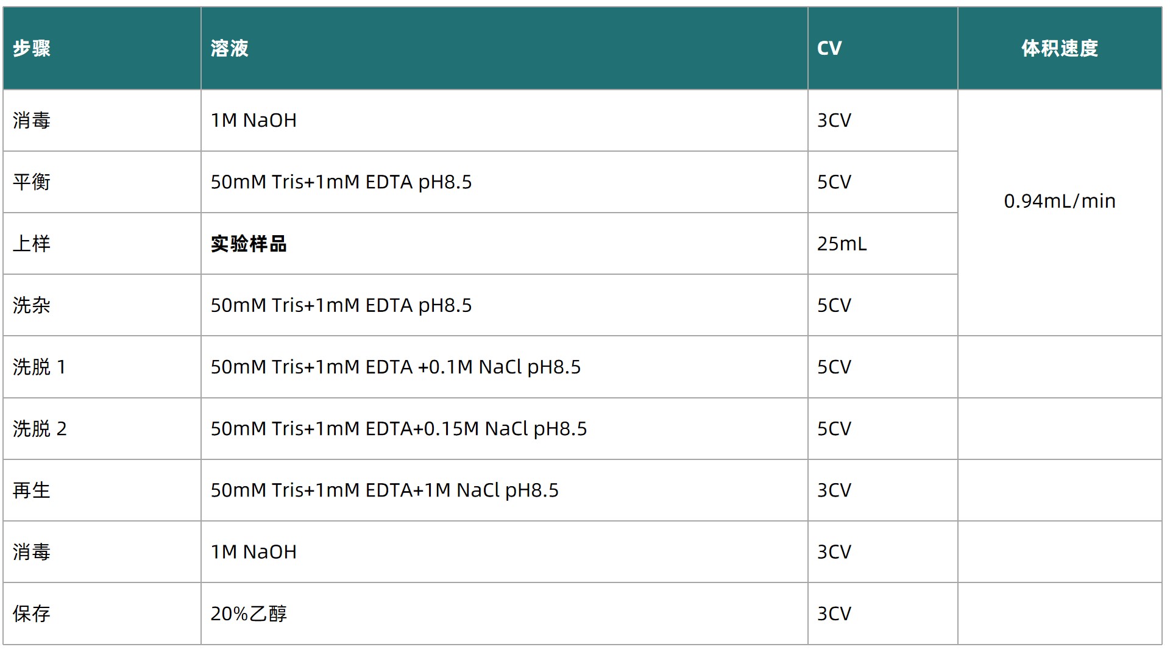Click the 洗脱 2 step cell
Image resolution: width=1170 pixels, height=658 pixels.
coord(40,428)
